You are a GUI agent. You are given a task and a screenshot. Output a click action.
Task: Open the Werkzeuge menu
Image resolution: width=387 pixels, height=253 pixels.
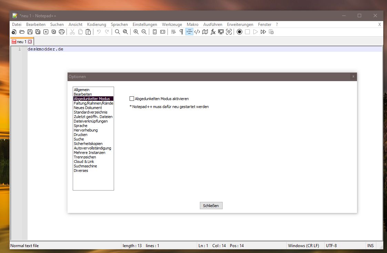click(x=172, y=25)
